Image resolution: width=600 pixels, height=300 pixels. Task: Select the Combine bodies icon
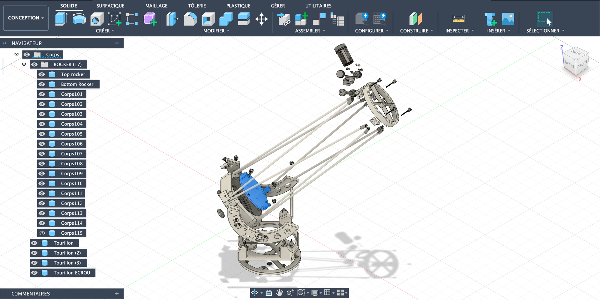point(226,19)
